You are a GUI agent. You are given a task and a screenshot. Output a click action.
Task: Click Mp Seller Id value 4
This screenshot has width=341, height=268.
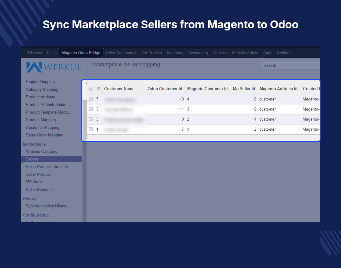(255, 119)
